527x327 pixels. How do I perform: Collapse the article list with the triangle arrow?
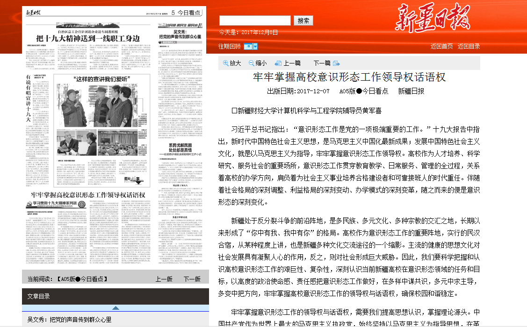point(116,308)
